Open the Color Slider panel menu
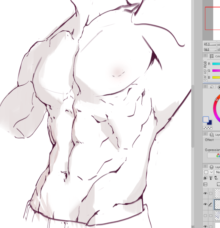The image size is (220, 228). (205, 56)
